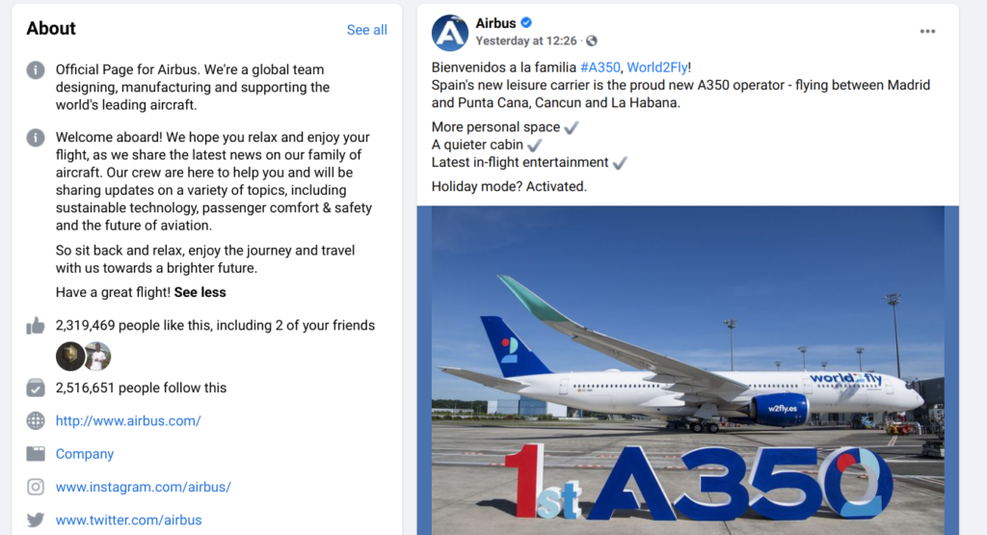Collapse description with See less
This screenshot has width=987, height=535.
(200, 292)
